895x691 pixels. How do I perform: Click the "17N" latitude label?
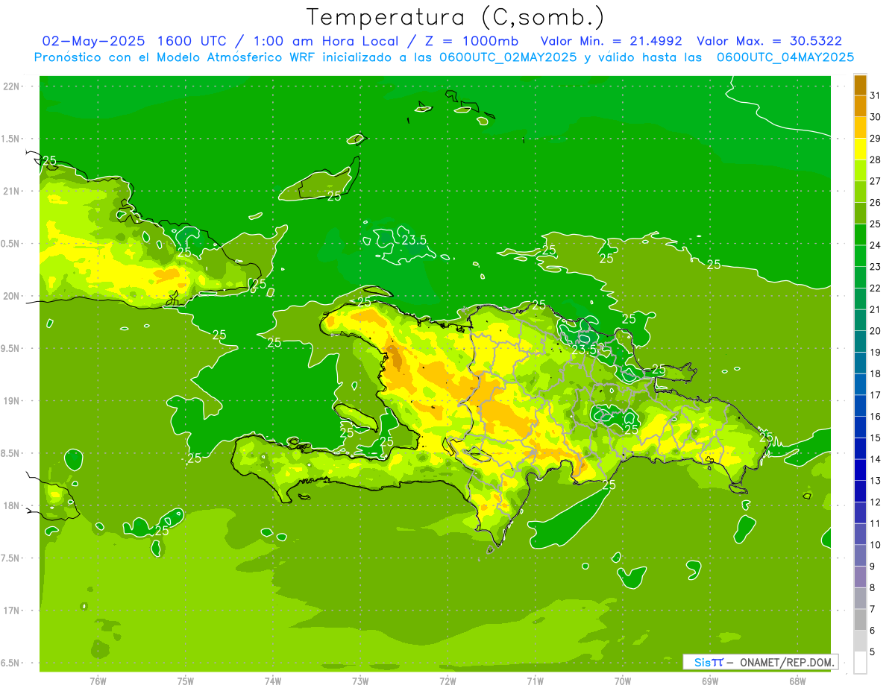(x=13, y=610)
